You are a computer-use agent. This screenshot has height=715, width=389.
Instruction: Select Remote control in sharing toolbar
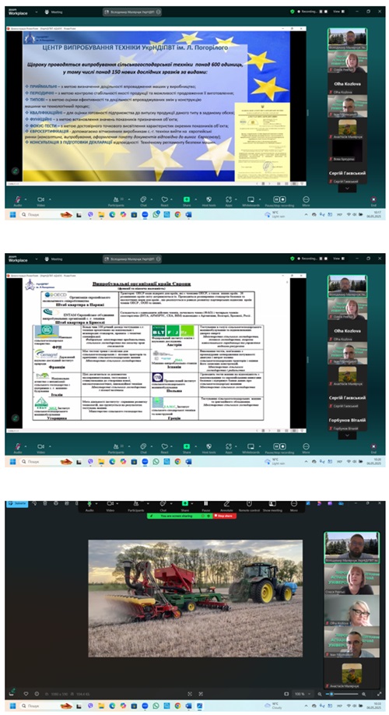[249, 505]
